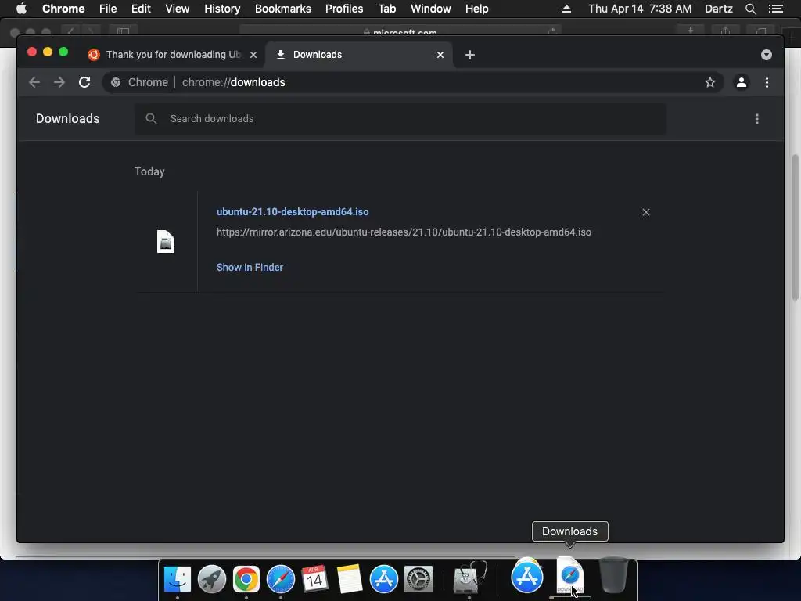
Task: Open Notification Center list icon
Action: coord(775,9)
